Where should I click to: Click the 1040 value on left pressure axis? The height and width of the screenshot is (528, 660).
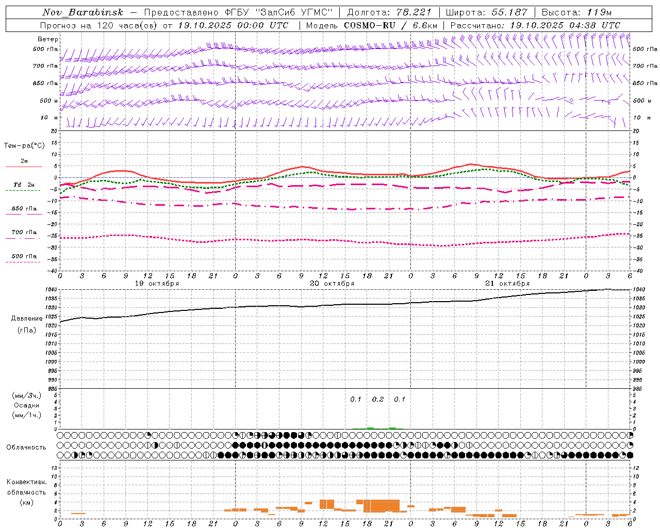(x=52, y=290)
